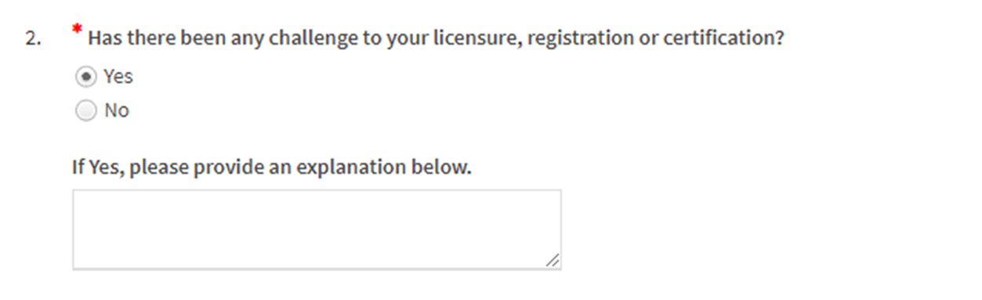982x300 pixels.
Task: Click the "Yes" option label text
Action: click(118, 77)
